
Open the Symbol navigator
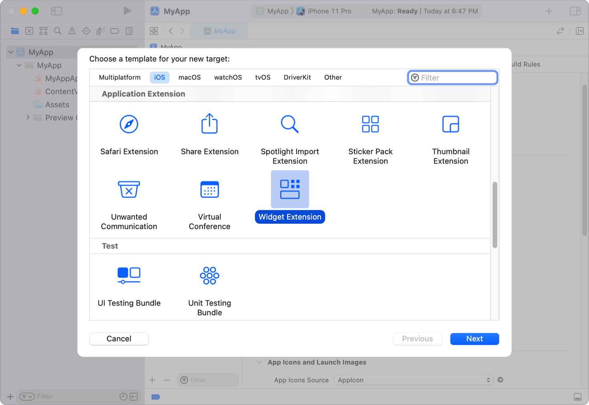tap(43, 31)
